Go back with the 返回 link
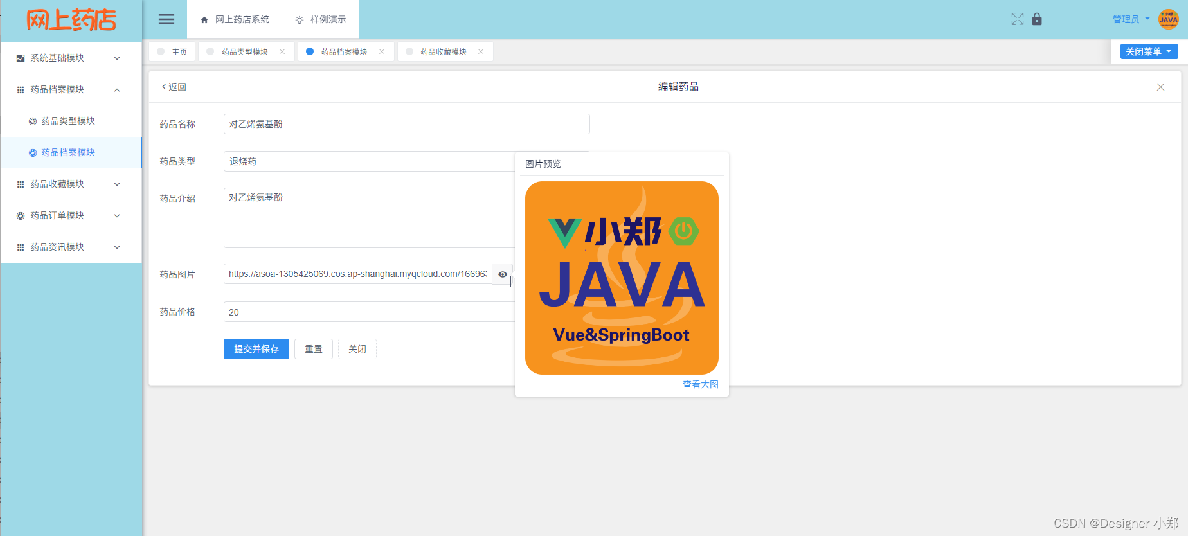 174,87
